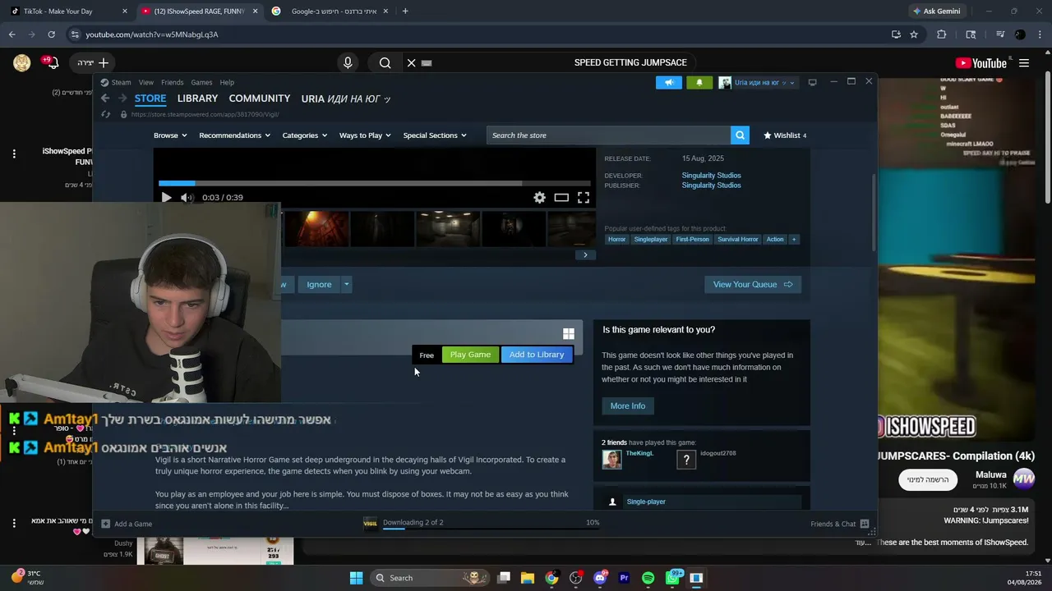Expand the Recommendations dropdown
Viewport: 1052px width, 591px height.
click(234, 135)
